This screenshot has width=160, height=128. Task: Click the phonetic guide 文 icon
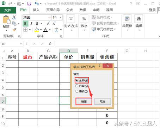click(56, 30)
